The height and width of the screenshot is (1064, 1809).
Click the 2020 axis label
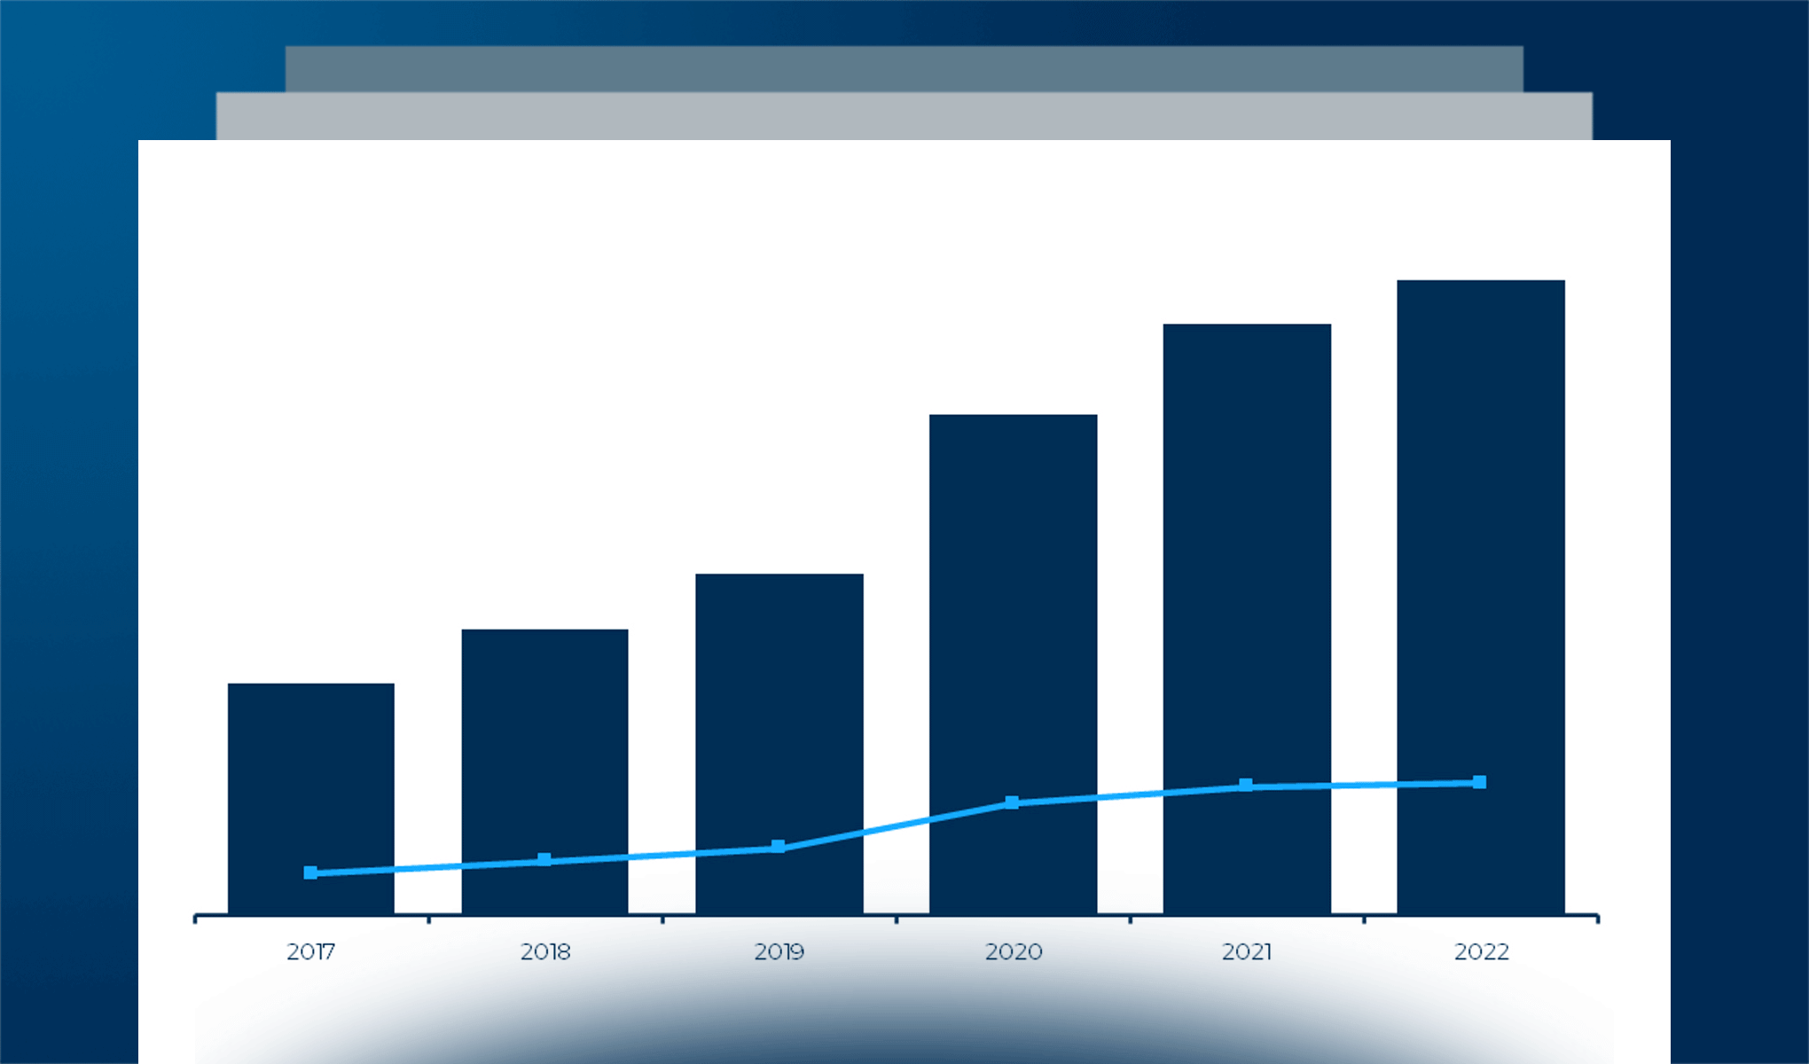point(1014,952)
